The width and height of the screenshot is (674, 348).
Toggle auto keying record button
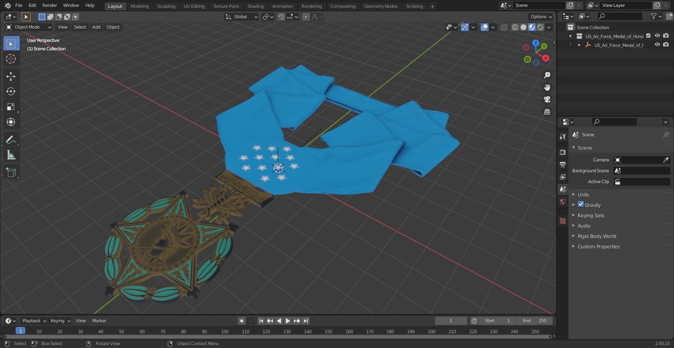pyautogui.click(x=242, y=321)
